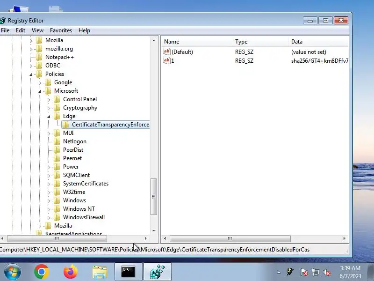The width and height of the screenshot is (374, 281).
Task: Click the tree pane scroll down arrow
Action: pos(154,230)
